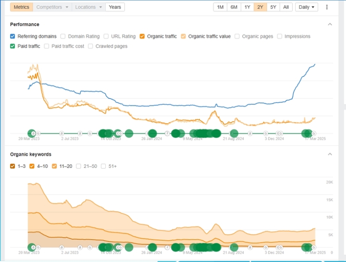Click the 'G' marker near 17 Mar 2025 in Organic keywords chart

(x=313, y=247)
